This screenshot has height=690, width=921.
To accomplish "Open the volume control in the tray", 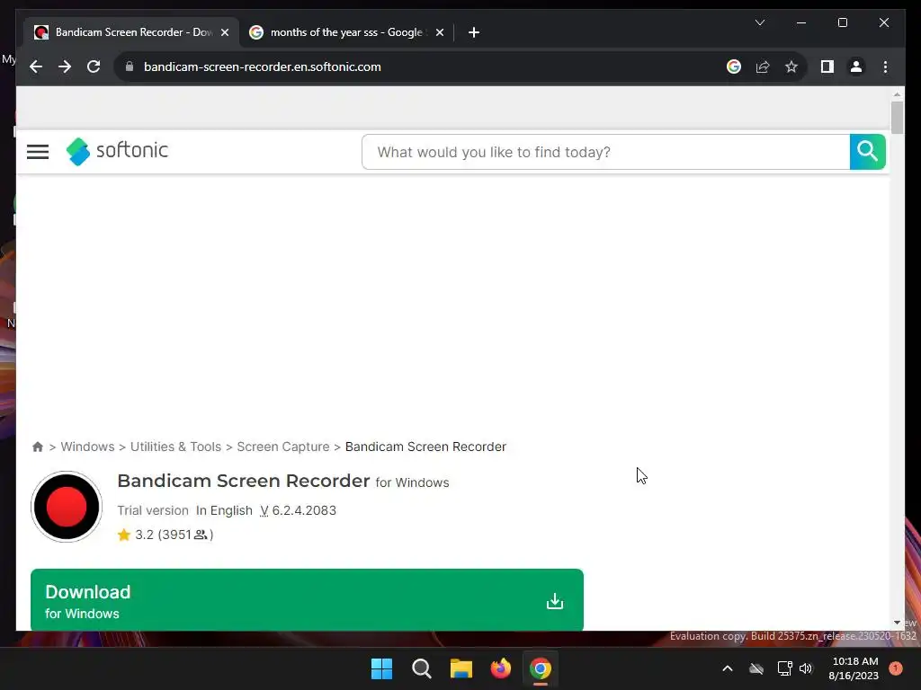I will (806, 668).
